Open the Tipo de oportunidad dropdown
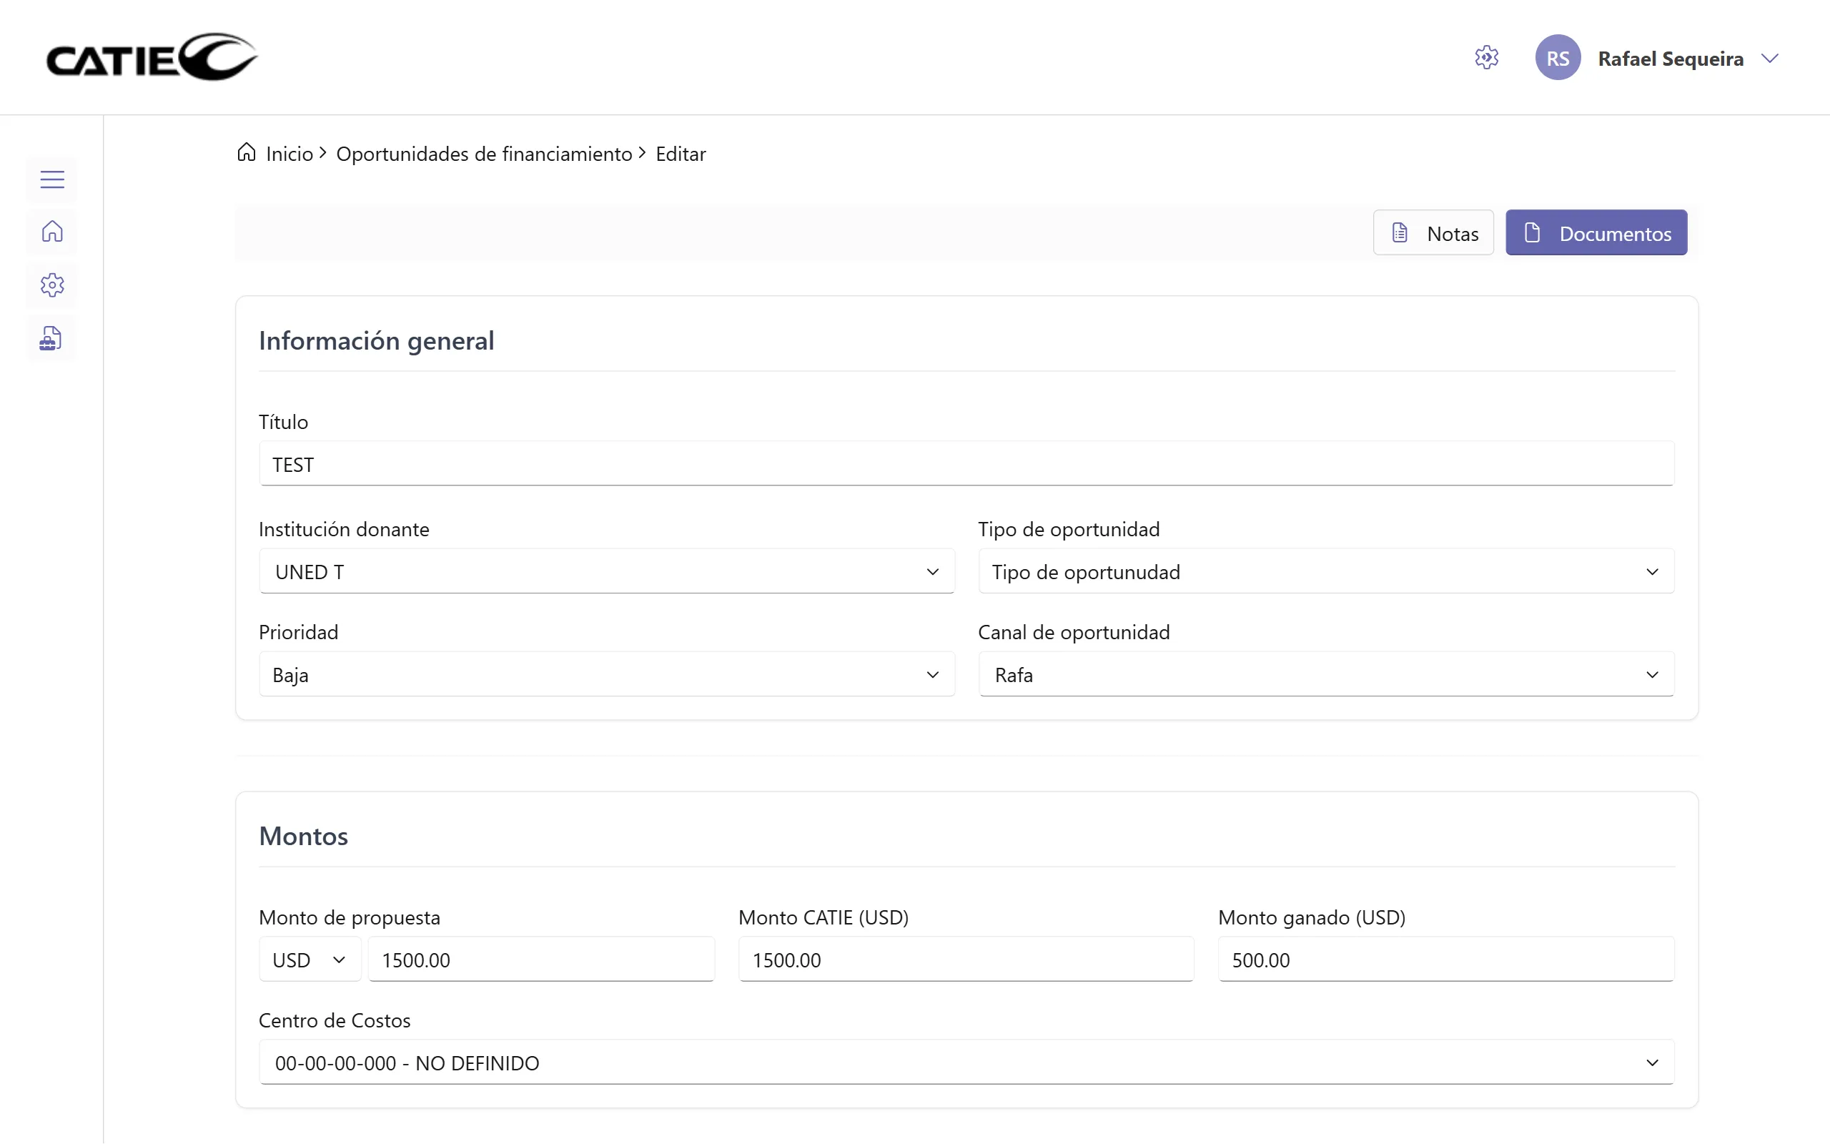 tap(1325, 572)
